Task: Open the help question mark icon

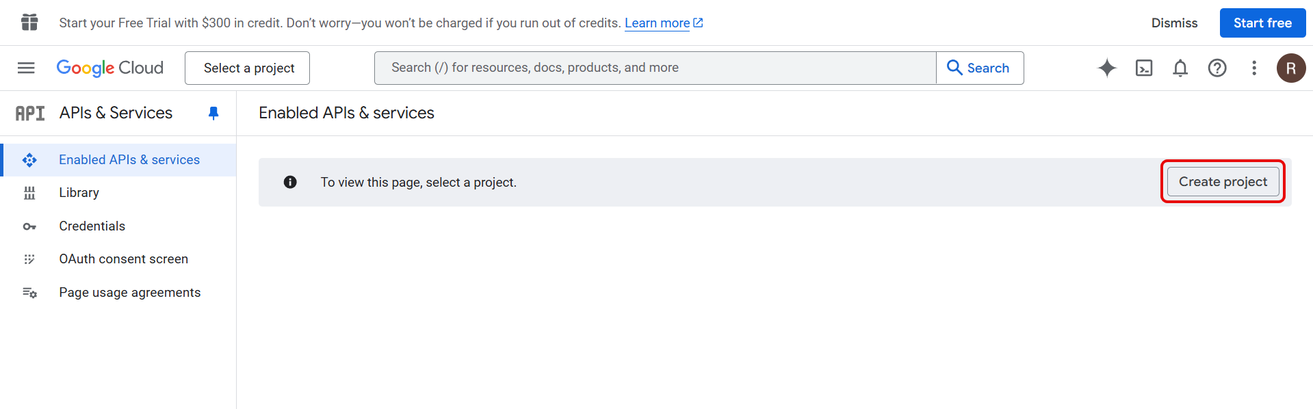Action: click(x=1217, y=68)
